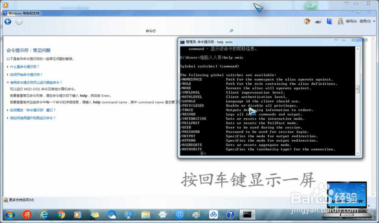Print the help topic with printer icon
The height and width of the screenshot is (223, 379).
pyautogui.click(x=318, y=21)
